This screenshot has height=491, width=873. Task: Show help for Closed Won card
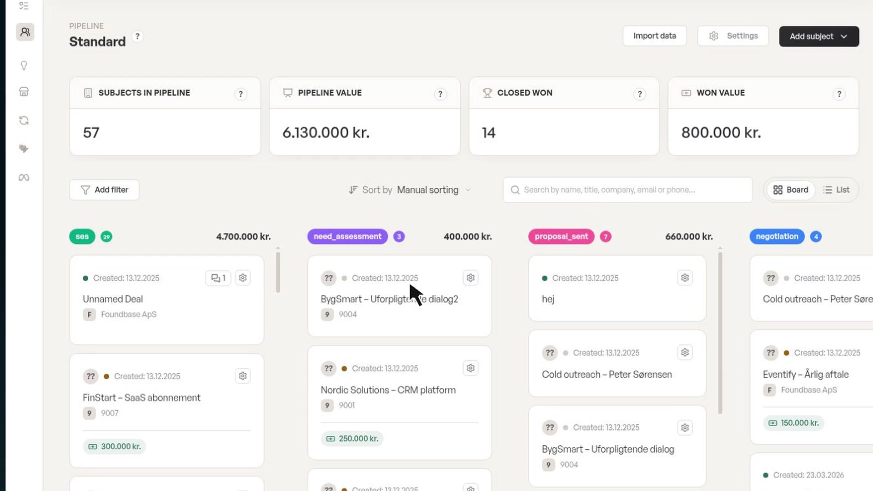coord(639,94)
